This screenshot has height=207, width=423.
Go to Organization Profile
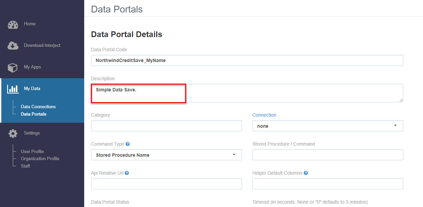40,158
